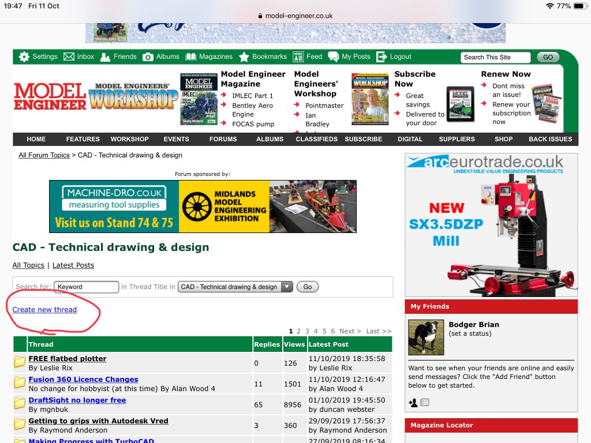The height and width of the screenshot is (443, 591).
Task: Open My Posts speech bubble icon
Action: [x=334, y=57]
